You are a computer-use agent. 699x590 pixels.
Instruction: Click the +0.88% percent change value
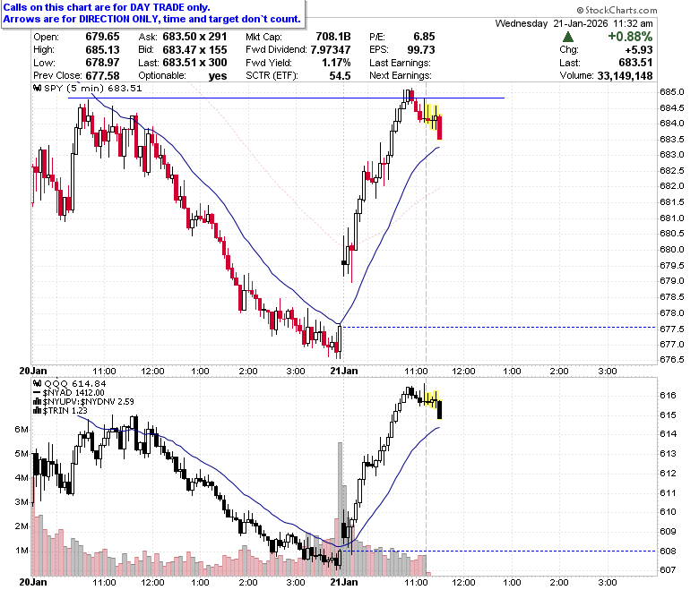630,37
